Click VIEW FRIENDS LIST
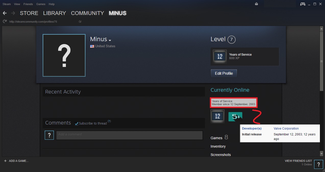Viewport: 325px width, 172px height. 298,161
